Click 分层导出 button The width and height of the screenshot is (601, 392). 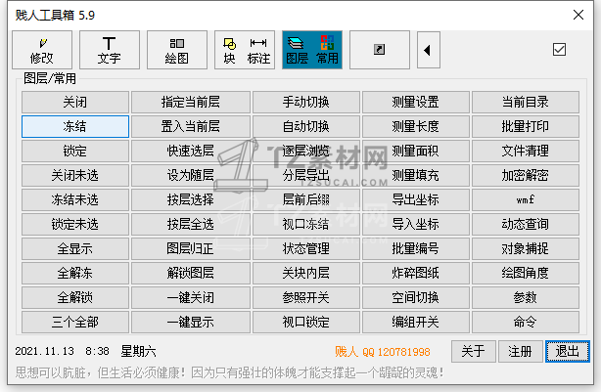[306, 176]
